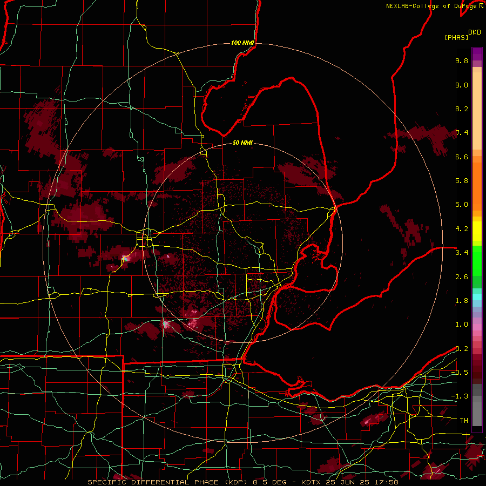Select the 6.6 scale label

point(462,157)
